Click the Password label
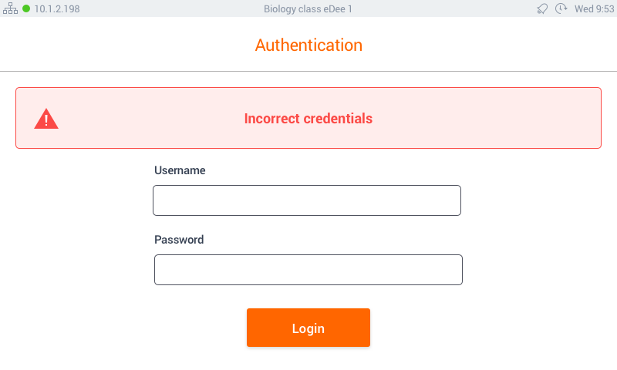 click(179, 240)
